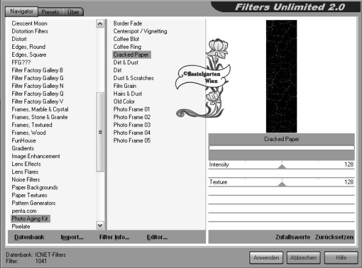Open the Über tab

click(73, 12)
